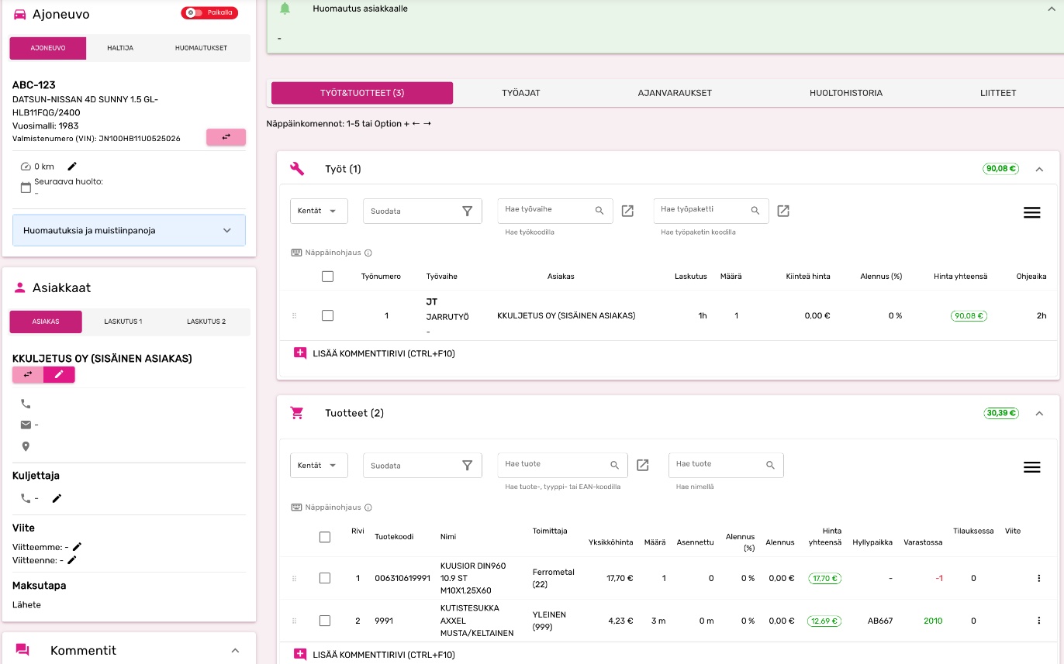Edit the odometer 0 km reading
This screenshot has width=1064, height=664.
[x=72, y=166]
